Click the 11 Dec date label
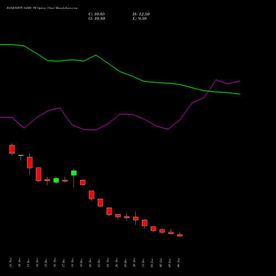Screen dimensions: 276x276 tap(28, 263)
